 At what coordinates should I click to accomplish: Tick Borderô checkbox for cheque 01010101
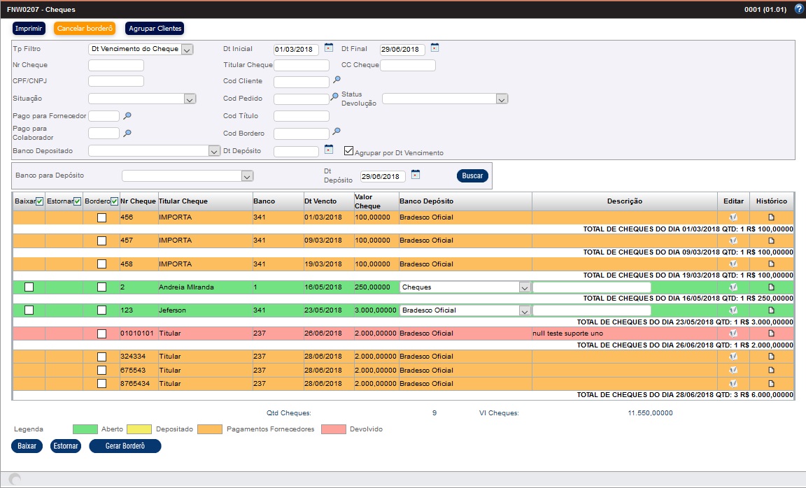[x=101, y=333]
